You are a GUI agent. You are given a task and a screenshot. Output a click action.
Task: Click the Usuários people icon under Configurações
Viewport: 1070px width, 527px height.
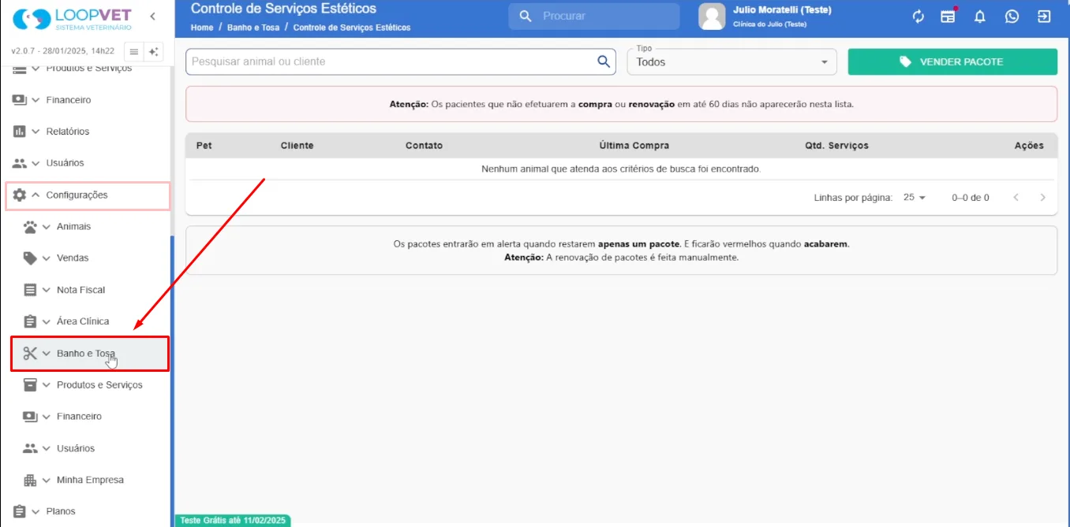point(30,448)
